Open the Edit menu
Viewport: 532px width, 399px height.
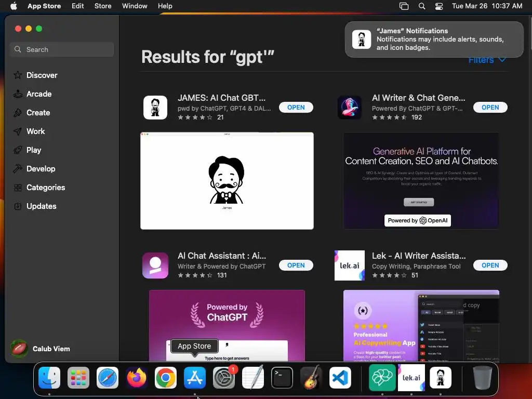(x=78, y=6)
